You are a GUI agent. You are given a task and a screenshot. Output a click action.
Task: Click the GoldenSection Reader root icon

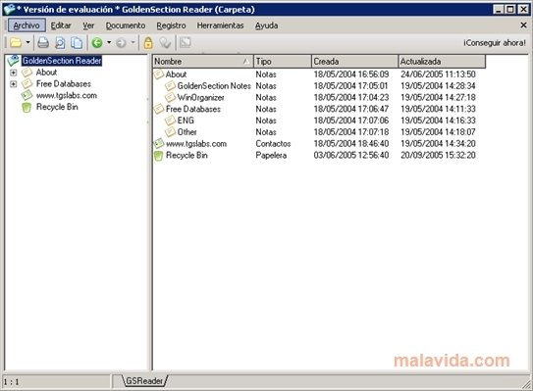tap(14, 61)
